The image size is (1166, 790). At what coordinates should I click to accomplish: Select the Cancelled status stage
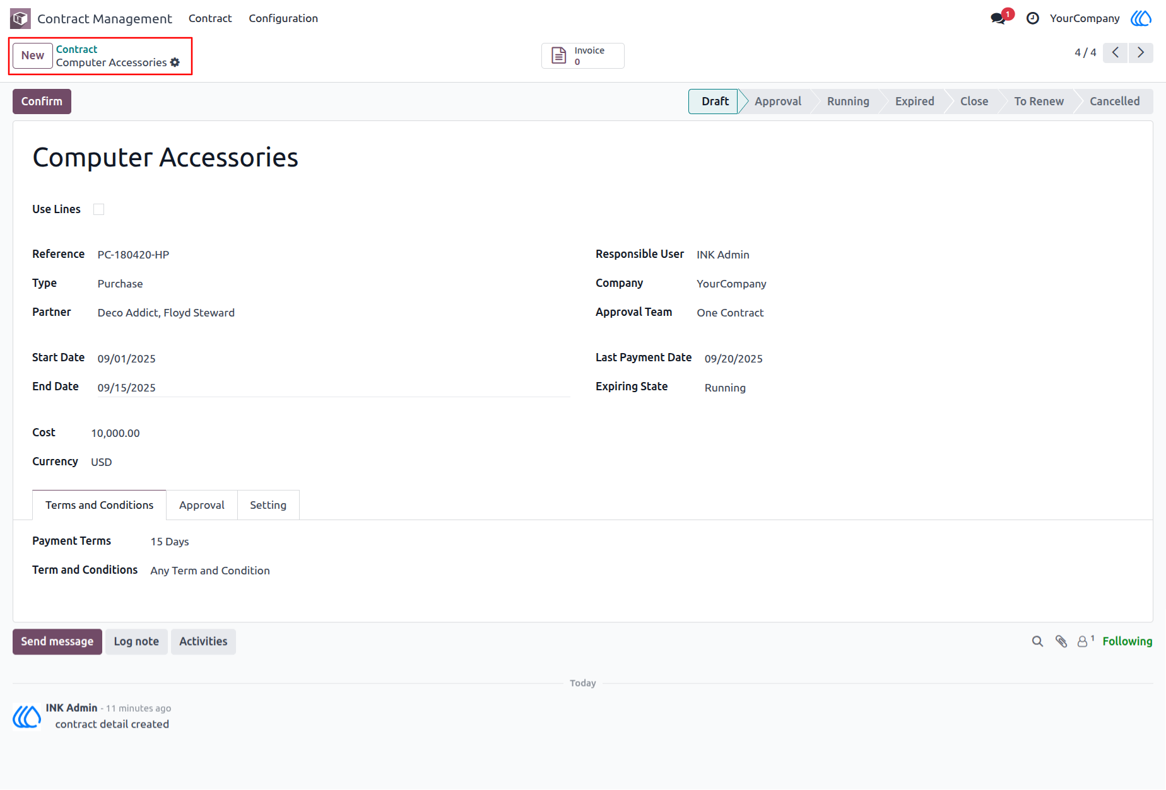click(1115, 102)
